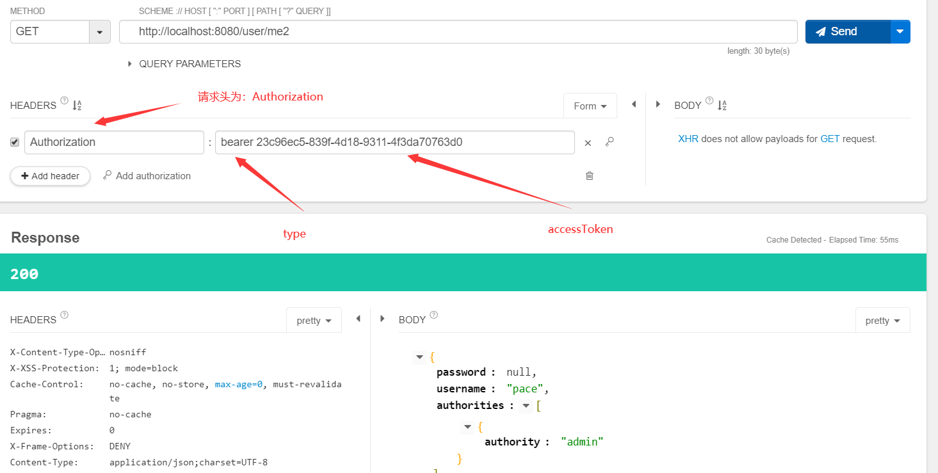Click the password null value

coord(518,372)
